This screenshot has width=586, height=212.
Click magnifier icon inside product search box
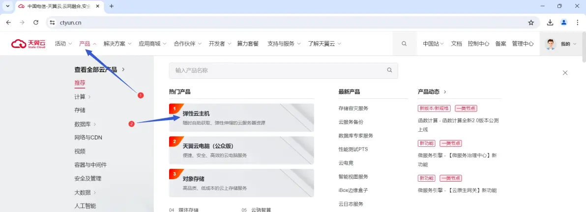(x=389, y=70)
